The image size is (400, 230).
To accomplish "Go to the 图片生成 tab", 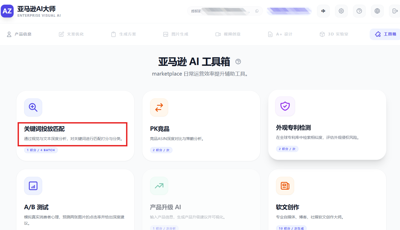I will coord(176,34).
